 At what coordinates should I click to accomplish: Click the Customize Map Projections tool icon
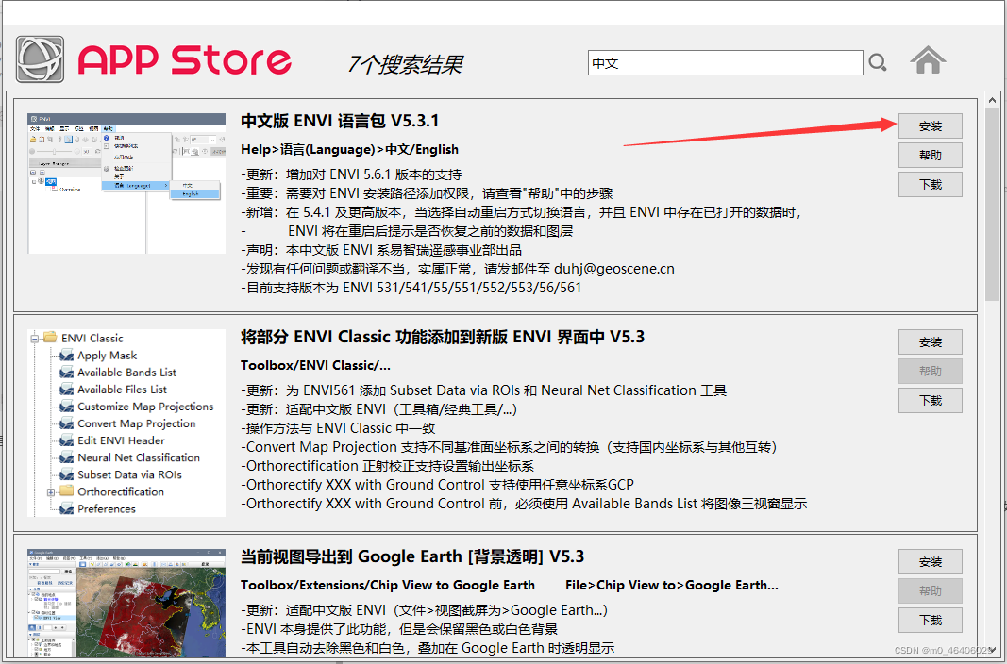pyautogui.click(x=66, y=407)
